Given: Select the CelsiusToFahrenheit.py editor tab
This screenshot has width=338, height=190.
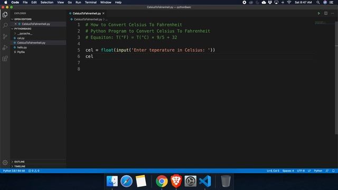Looking at the screenshot, I should (87, 13).
